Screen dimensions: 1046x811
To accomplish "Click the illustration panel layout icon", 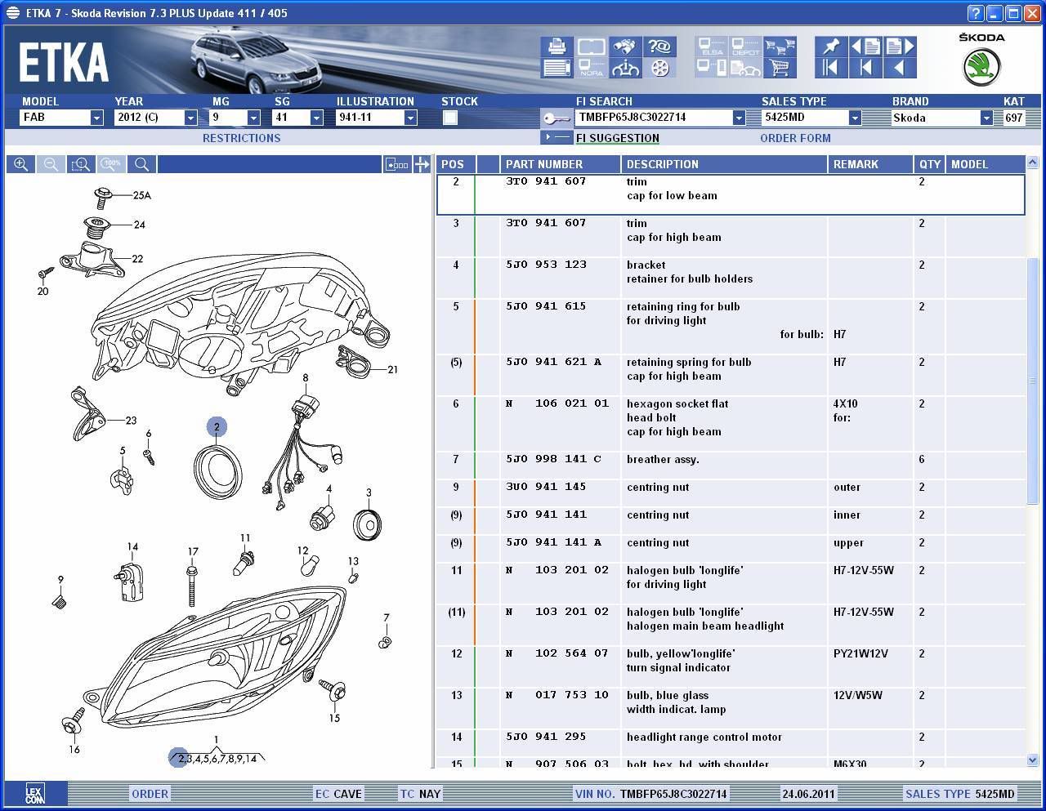I will pos(397,164).
